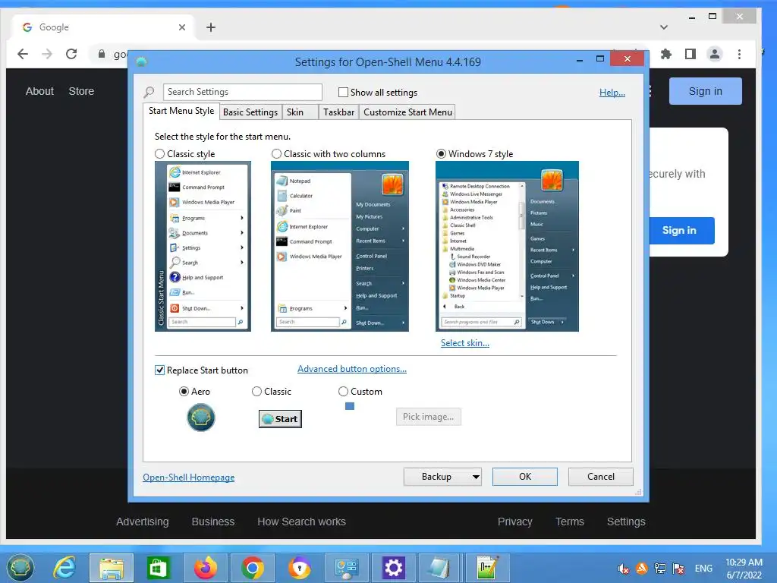The width and height of the screenshot is (777, 583).
Task: Close the Google tab
Action: pos(182,27)
